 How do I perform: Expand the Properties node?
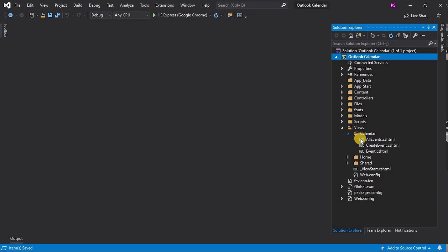pos(342,69)
